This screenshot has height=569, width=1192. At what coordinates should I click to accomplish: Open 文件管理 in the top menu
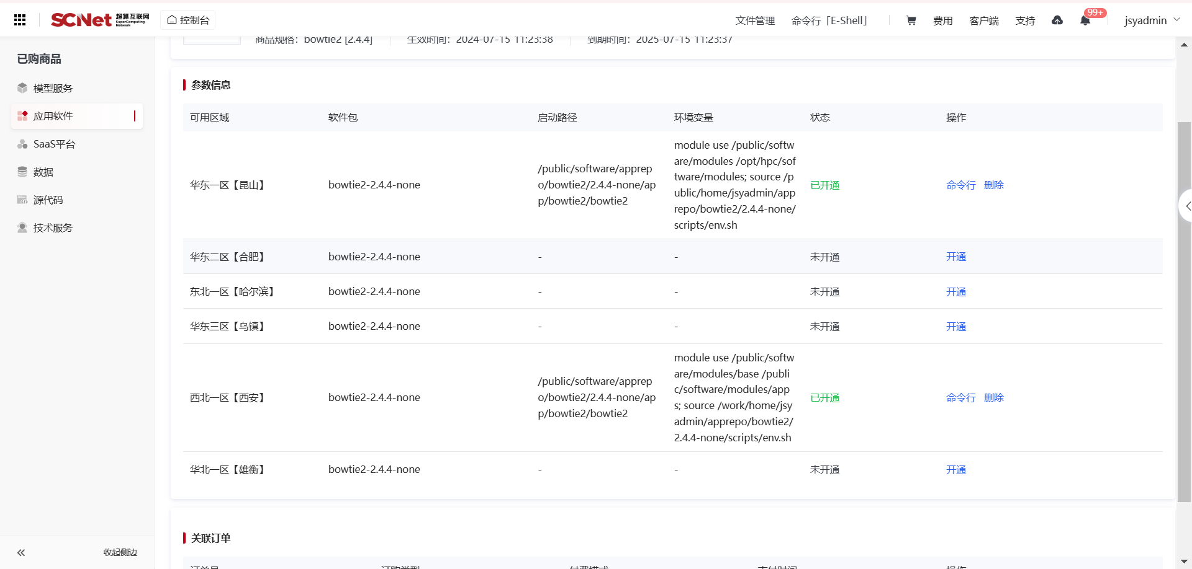coord(755,20)
